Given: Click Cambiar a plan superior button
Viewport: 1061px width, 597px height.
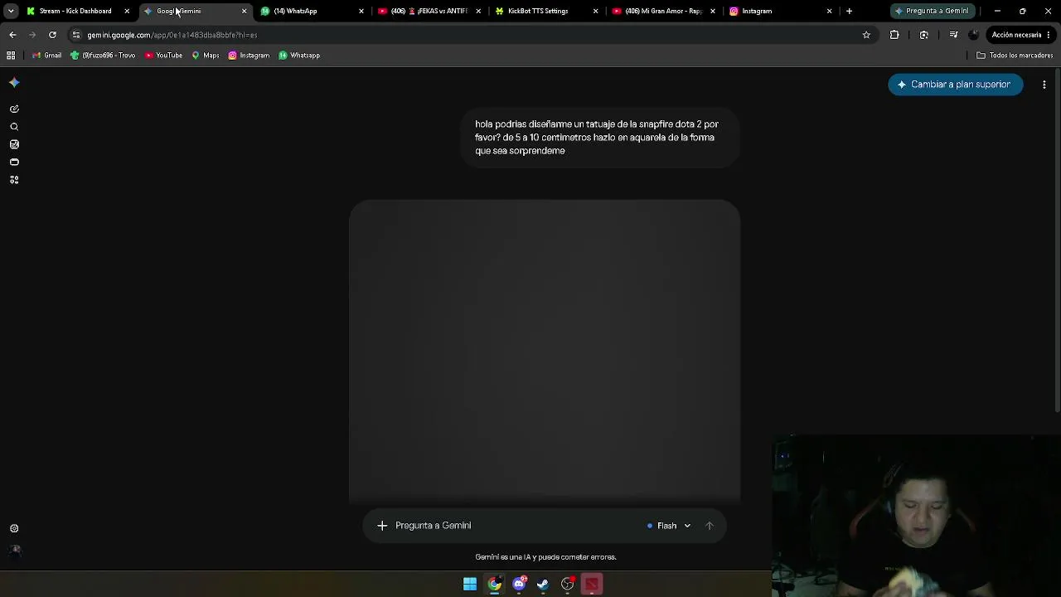Looking at the screenshot, I should pyautogui.click(x=955, y=85).
